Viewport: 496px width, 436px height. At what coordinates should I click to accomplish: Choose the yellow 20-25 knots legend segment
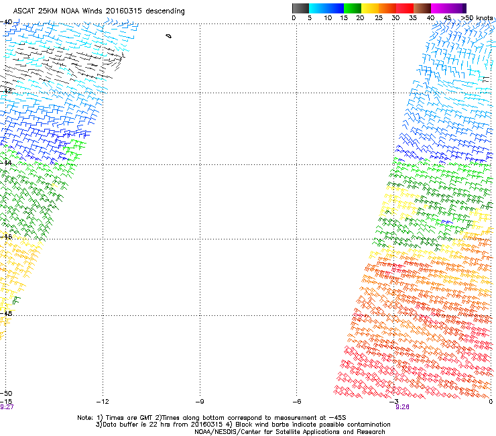pos(370,8)
